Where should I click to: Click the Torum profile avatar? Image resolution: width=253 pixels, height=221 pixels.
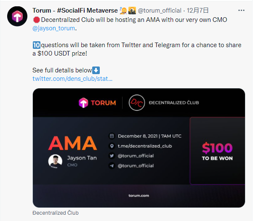tap(16, 17)
